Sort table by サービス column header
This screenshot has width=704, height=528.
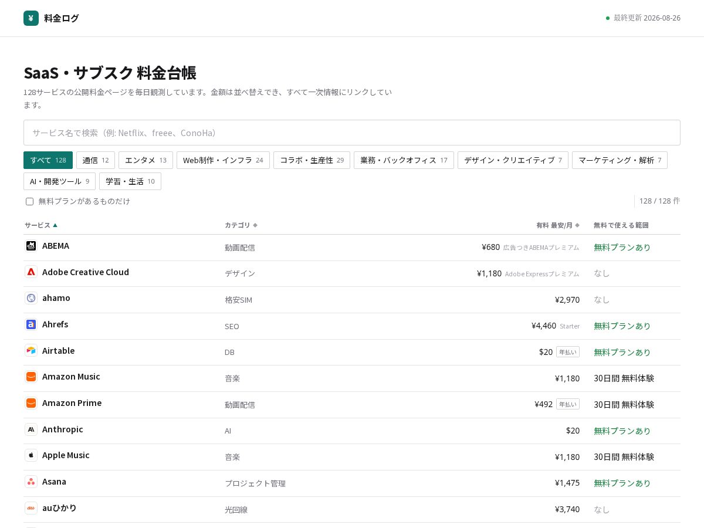[41, 225]
